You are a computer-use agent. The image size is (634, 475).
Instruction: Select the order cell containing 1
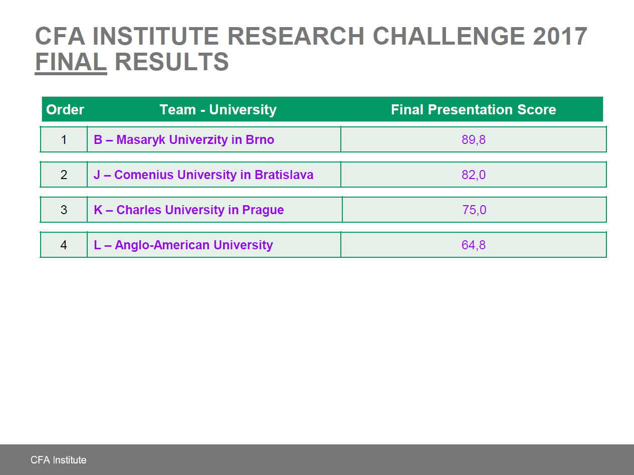click(x=64, y=140)
